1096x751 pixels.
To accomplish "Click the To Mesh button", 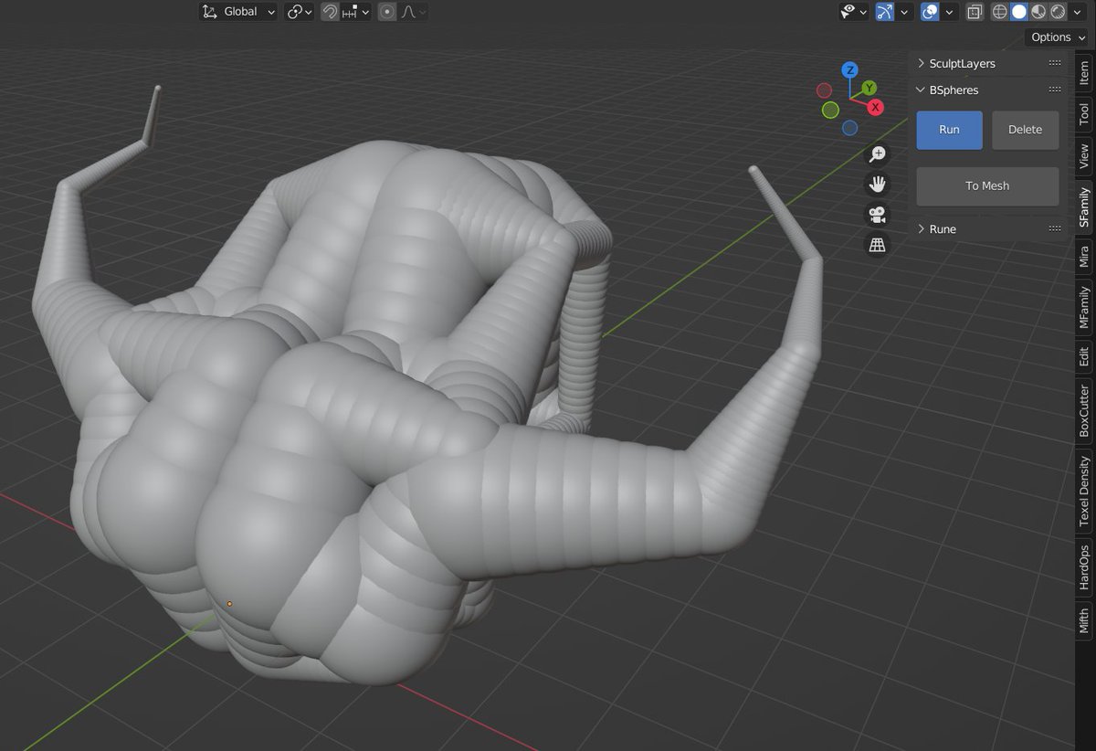I will coord(987,185).
